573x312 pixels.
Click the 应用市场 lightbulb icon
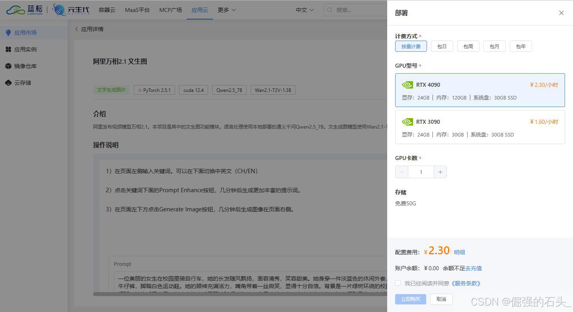point(8,33)
